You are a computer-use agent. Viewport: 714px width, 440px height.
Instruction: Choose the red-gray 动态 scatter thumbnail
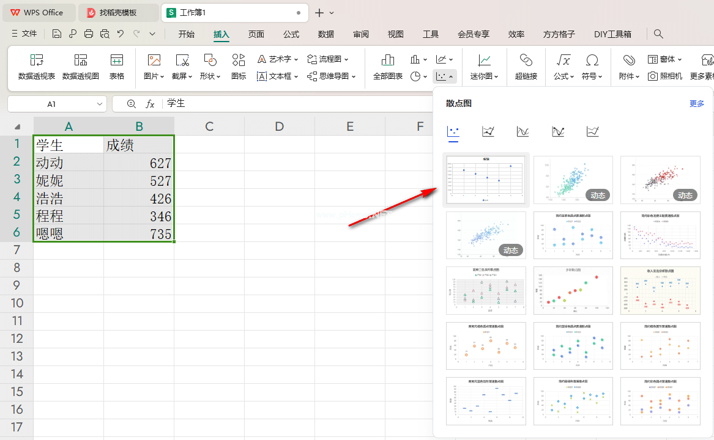(660, 180)
